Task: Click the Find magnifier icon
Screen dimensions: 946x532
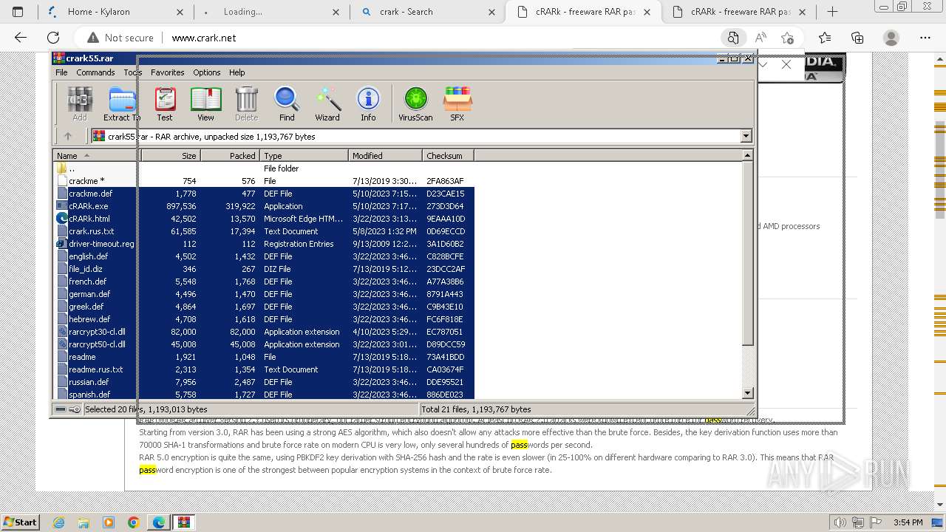Action: (287, 103)
